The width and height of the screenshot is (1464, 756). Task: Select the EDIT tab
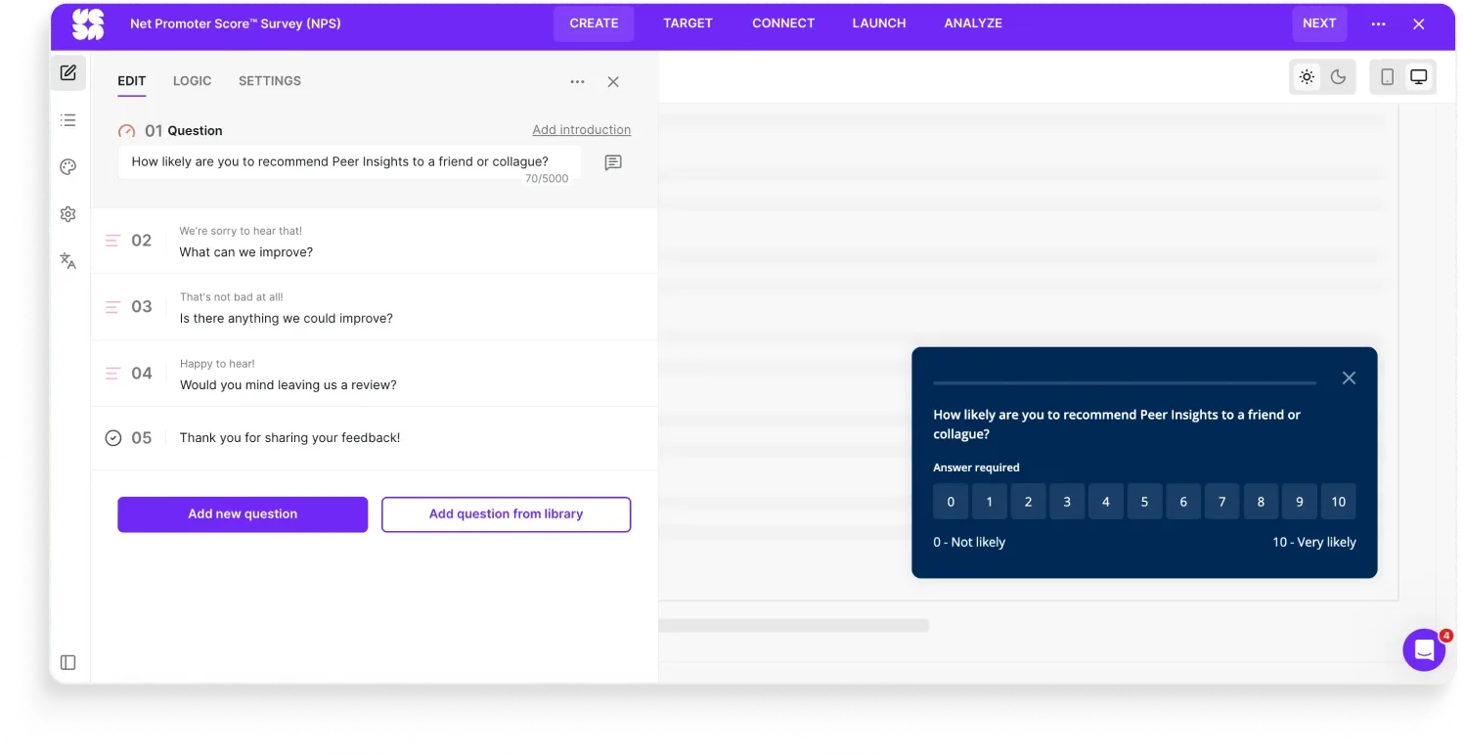pyautogui.click(x=132, y=82)
